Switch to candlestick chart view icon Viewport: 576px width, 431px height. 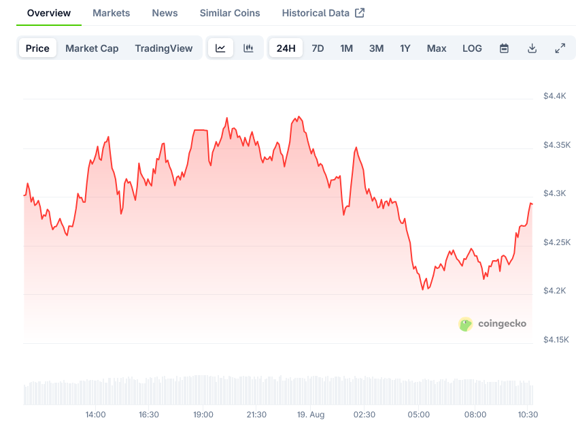point(248,48)
